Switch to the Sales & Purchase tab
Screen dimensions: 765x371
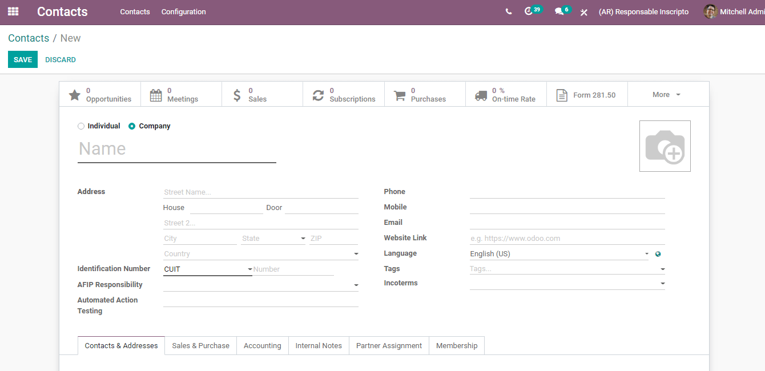(200, 346)
